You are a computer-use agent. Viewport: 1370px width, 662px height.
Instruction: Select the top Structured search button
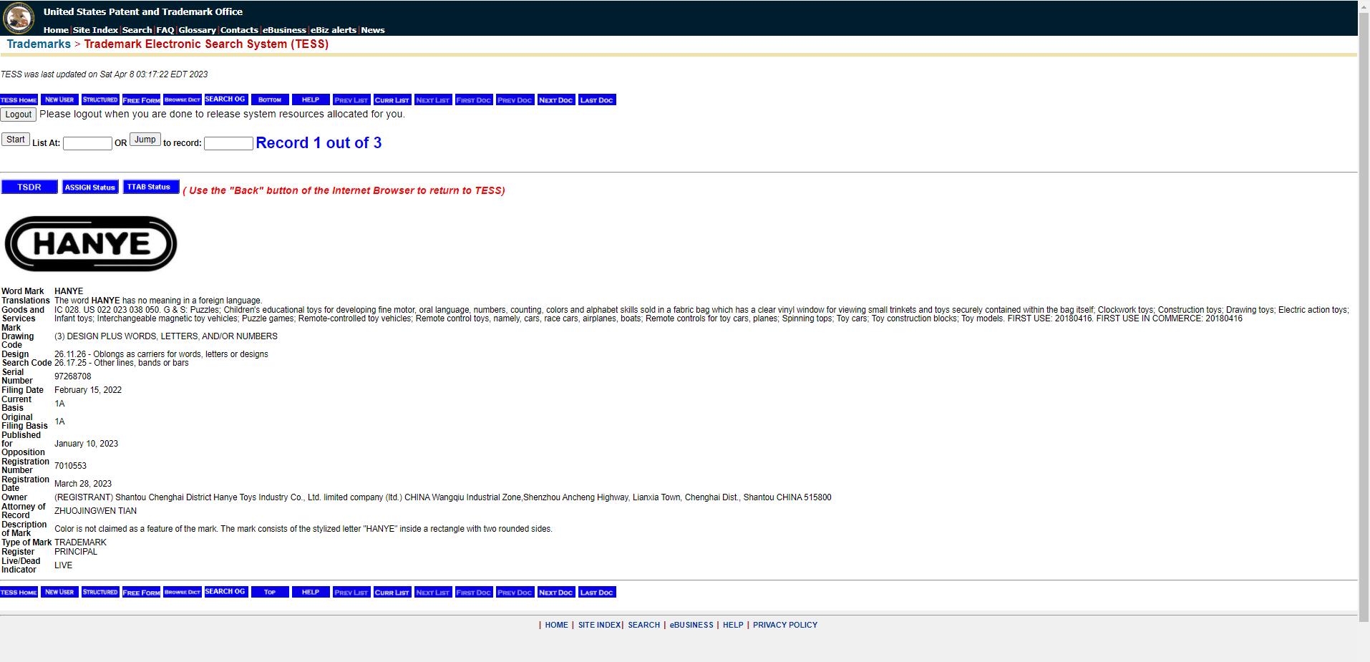click(100, 99)
